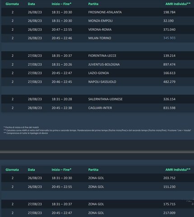Click the MONZA-EMPOLI match cell
Image resolution: width=194 pixels, height=217 pixels.
pyautogui.click(x=100, y=21)
